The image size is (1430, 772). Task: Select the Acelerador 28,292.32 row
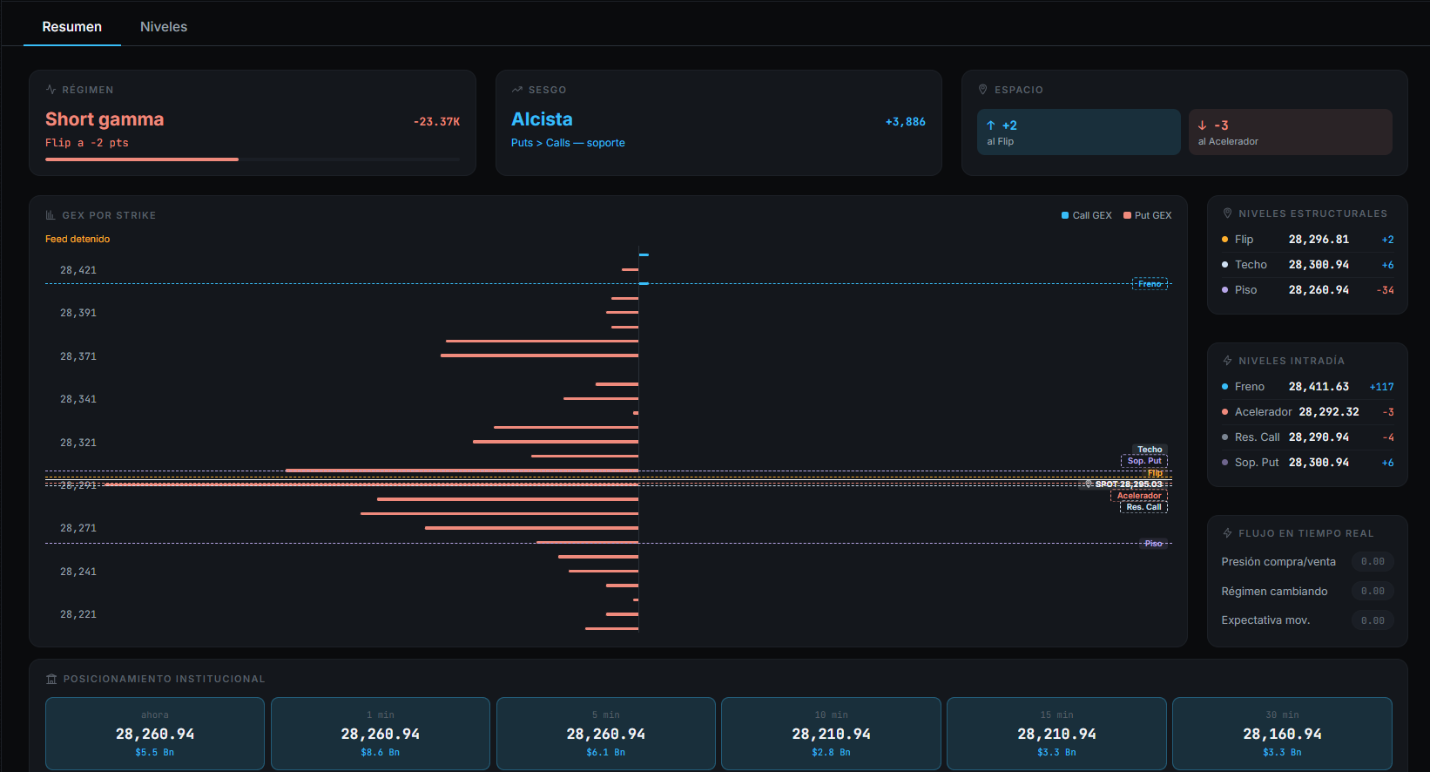coord(1307,412)
